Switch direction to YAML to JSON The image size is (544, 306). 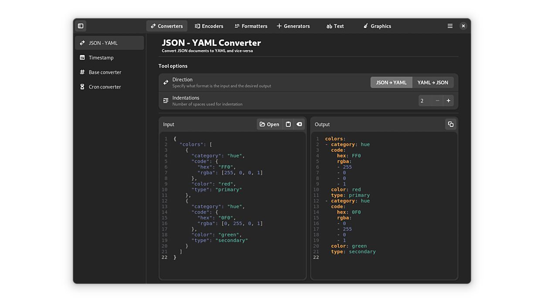[433, 82]
